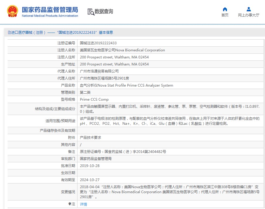Image resolution: width=265 pixels, height=209 pixels.
Task: Click National Medical Products Administration subtitle
Action: pyautogui.click(x=50, y=16)
